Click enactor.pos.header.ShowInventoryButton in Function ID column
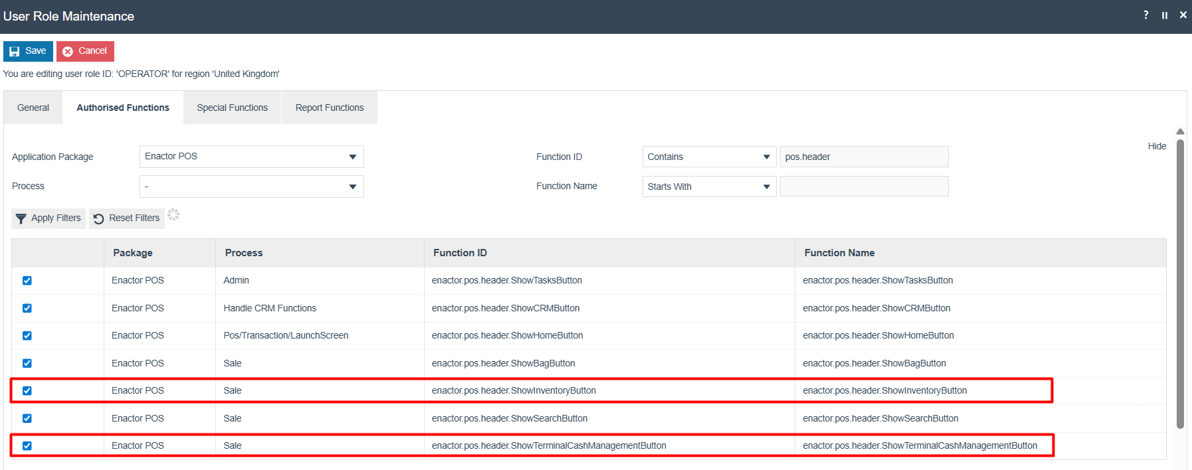Image resolution: width=1192 pixels, height=470 pixels. [514, 391]
